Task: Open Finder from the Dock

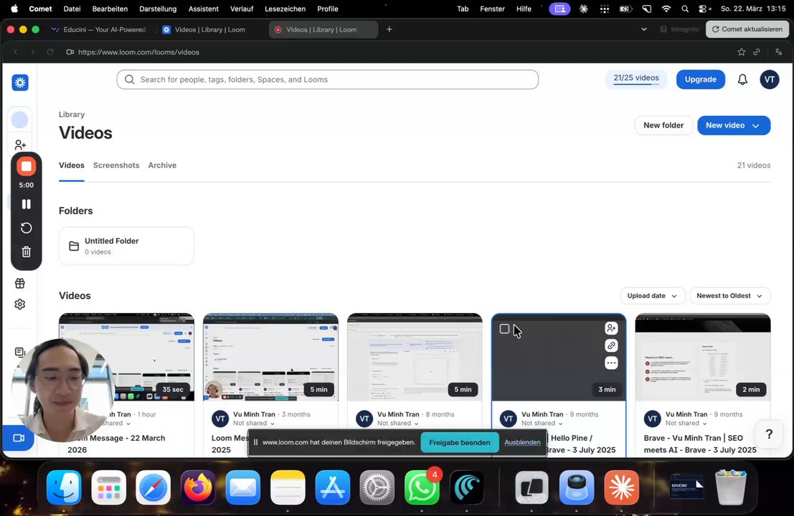Action: point(64,487)
